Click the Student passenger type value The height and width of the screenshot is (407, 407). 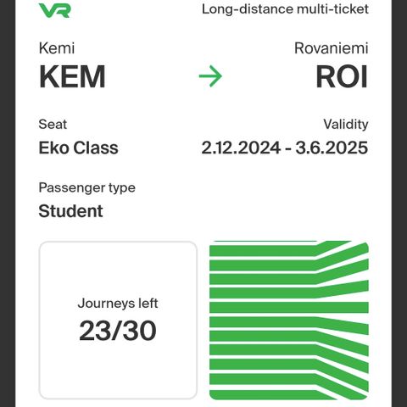(70, 211)
